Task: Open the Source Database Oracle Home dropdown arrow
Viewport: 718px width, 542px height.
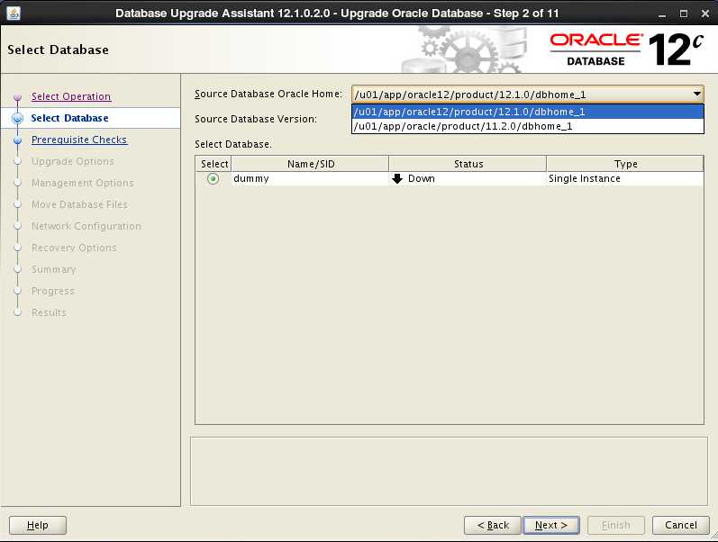Action: [x=696, y=95]
